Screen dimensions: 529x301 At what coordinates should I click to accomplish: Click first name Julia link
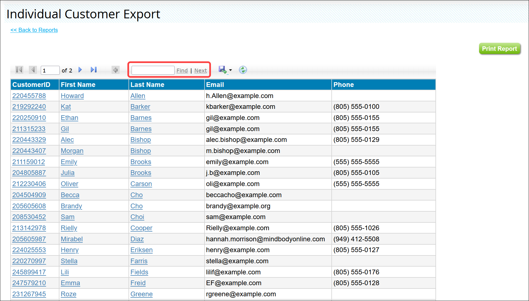click(x=68, y=173)
